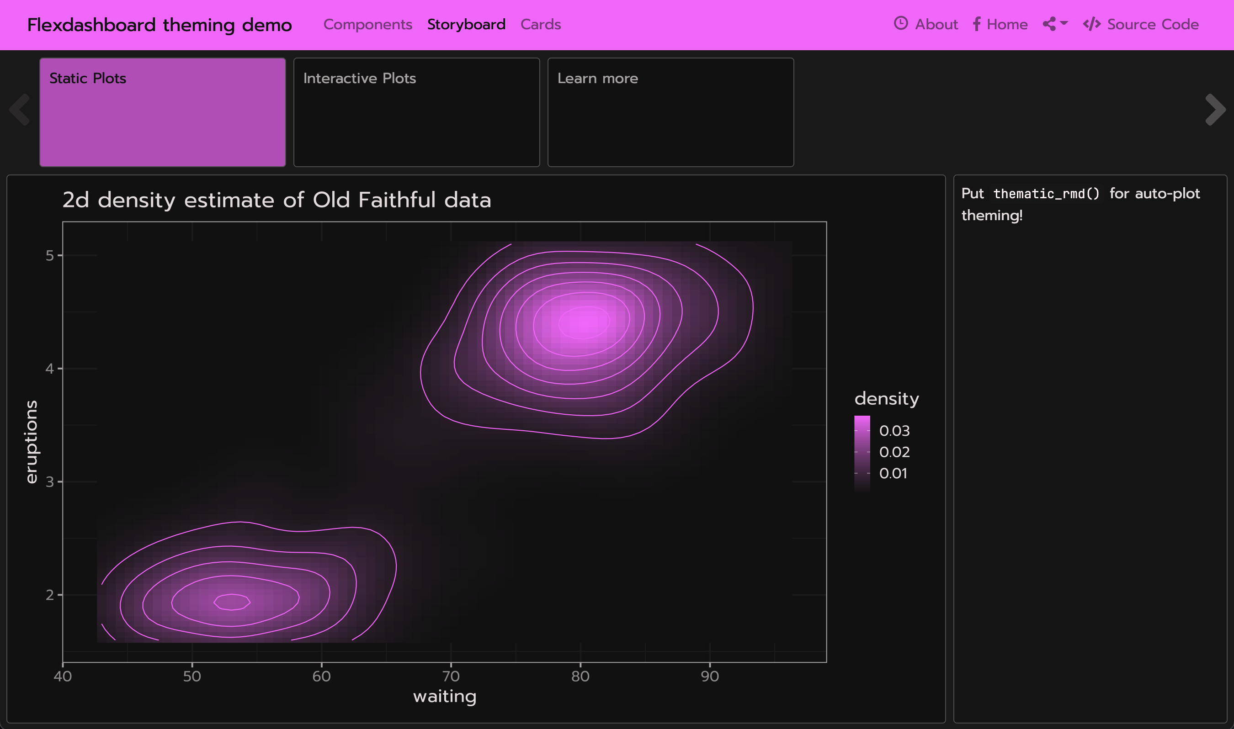Switch to the Storyboard page
This screenshot has width=1234, height=729.
tap(466, 25)
